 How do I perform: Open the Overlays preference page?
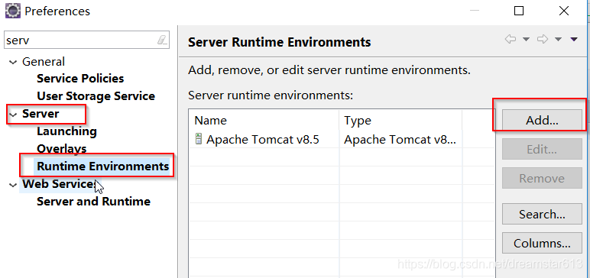[x=62, y=149]
